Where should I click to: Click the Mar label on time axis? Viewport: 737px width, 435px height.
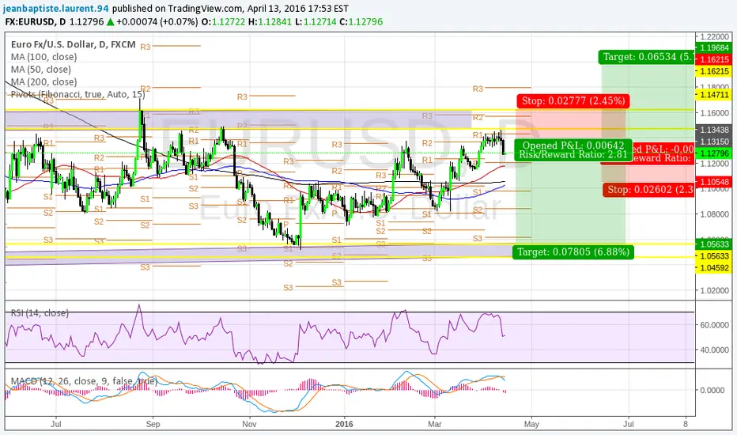[x=435, y=424]
